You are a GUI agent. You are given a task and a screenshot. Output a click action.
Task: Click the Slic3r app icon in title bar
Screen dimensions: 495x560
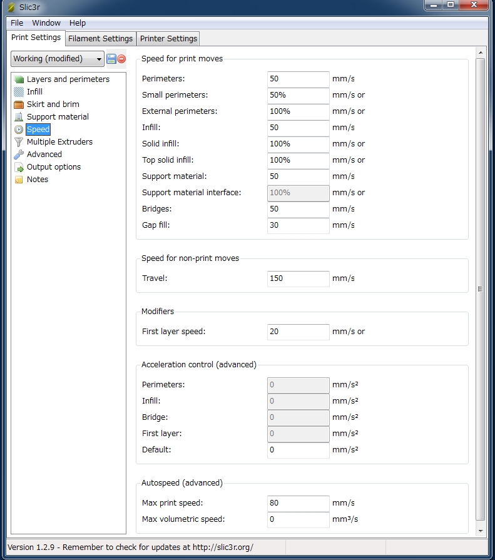pyautogui.click(x=11, y=7)
